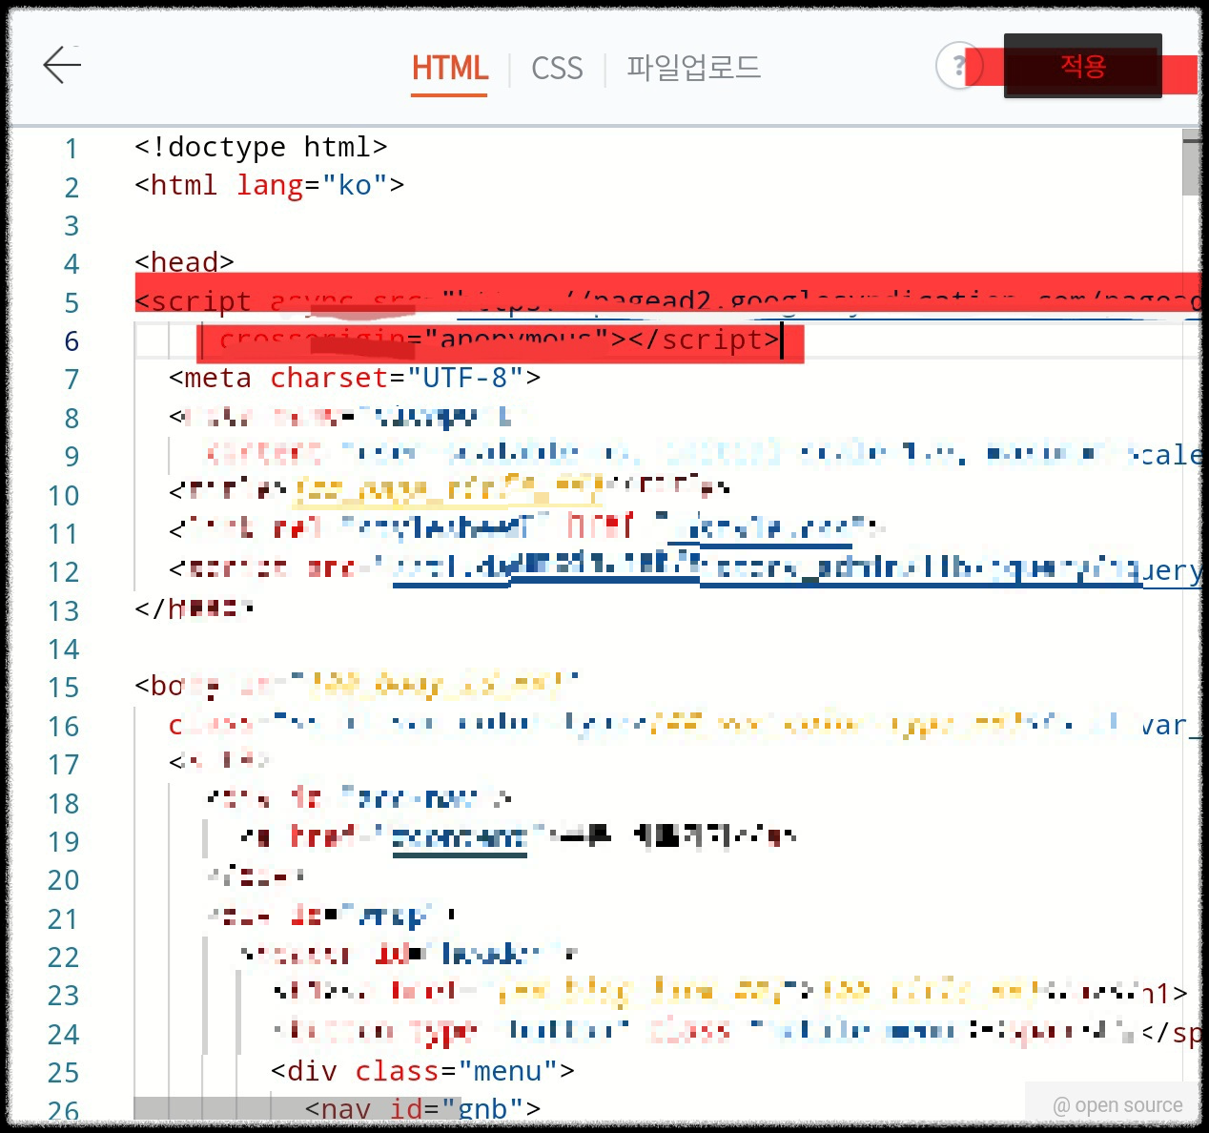The image size is (1209, 1133).
Task: Click line number 3 in the gutter
Action: (x=72, y=226)
